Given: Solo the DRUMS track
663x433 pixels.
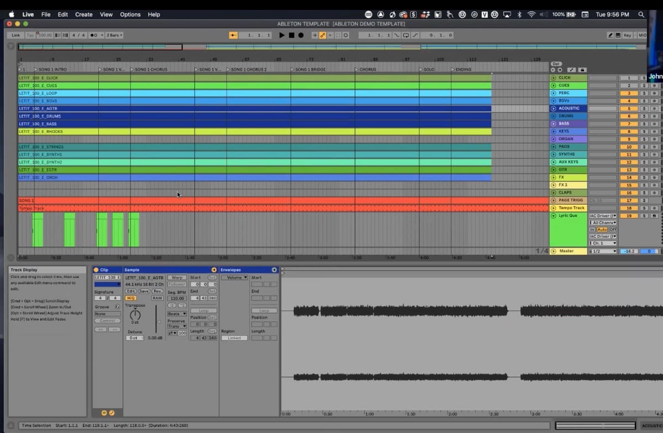Looking at the screenshot, I should click(x=644, y=116).
